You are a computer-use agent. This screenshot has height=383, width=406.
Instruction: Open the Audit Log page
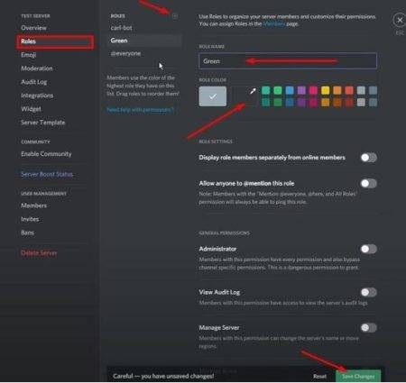point(34,82)
